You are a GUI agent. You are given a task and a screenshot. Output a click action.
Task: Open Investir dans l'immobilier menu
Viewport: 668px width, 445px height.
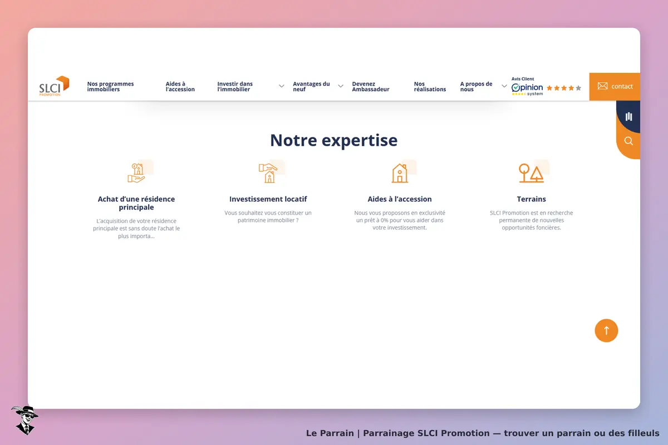click(235, 86)
